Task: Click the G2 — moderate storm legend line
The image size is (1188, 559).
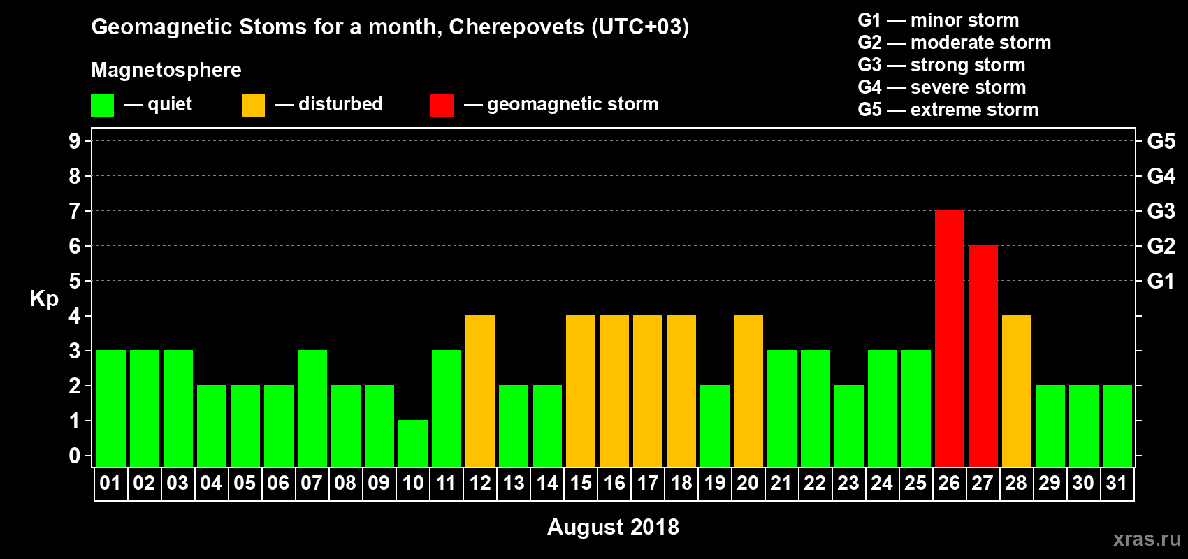Action: tap(955, 43)
